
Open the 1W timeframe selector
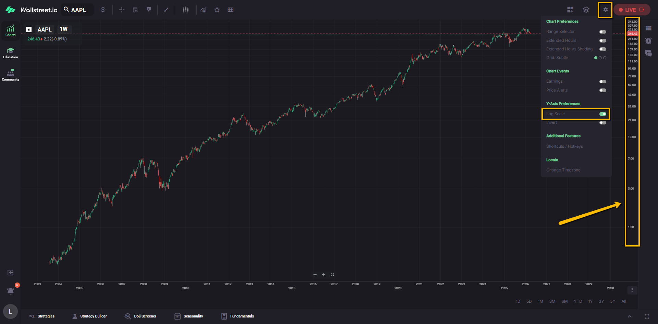64,29
